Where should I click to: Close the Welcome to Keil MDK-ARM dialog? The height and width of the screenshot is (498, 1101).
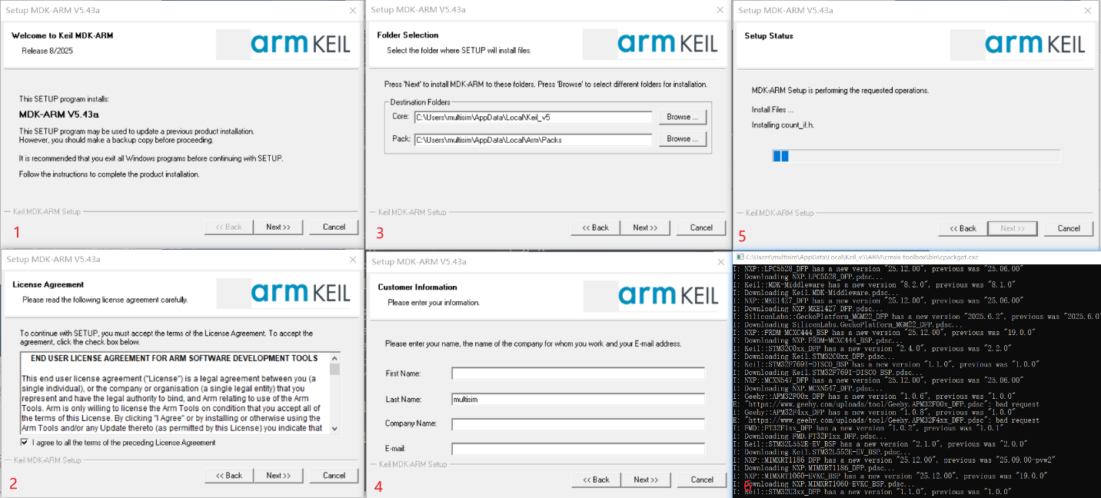click(352, 10)
